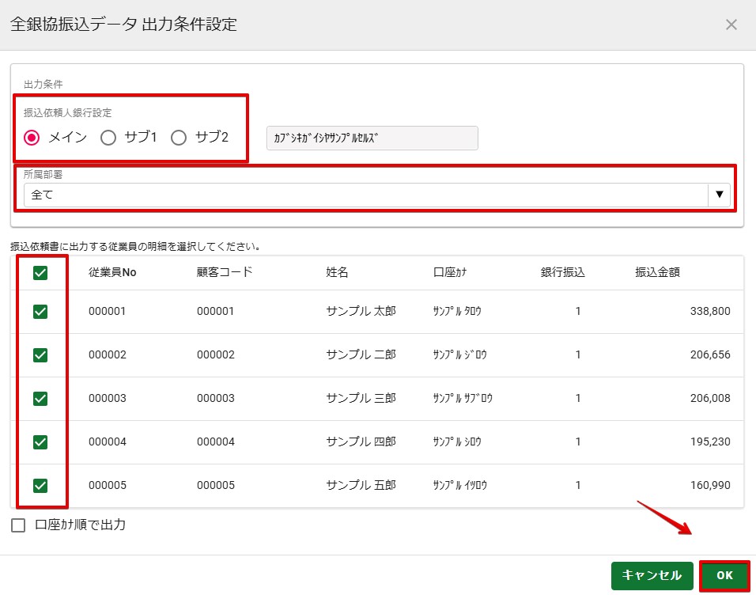Select the メイン bank radio button

coord(32,138)
